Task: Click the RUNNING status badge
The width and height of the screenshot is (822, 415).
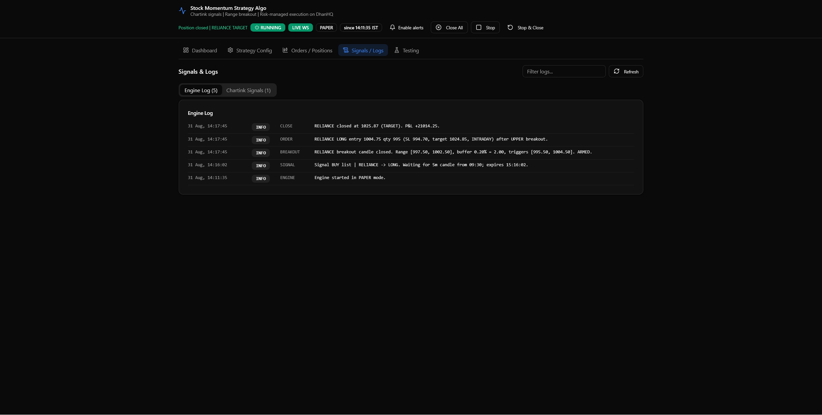Action: pos(268,28)
